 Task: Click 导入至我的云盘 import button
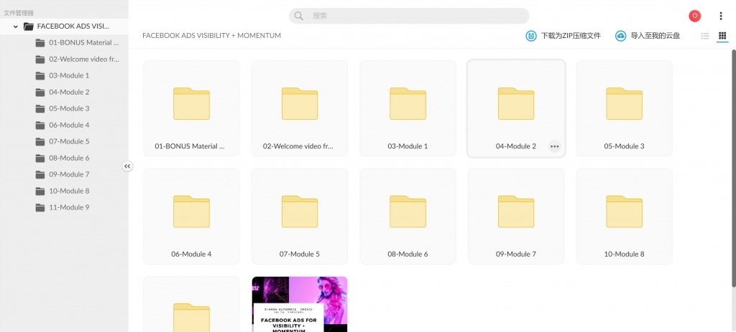pyautogui.click(x=648, y=36)
